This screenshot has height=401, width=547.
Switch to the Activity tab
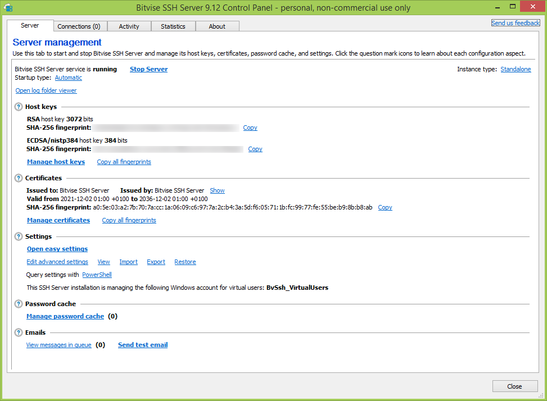point(129,26)
